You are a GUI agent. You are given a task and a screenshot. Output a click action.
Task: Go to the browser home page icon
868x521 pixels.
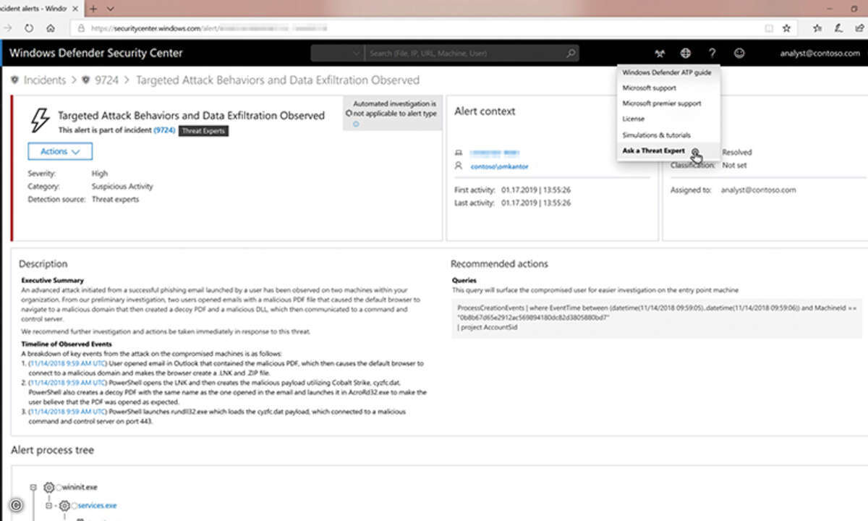pos(51,28)
